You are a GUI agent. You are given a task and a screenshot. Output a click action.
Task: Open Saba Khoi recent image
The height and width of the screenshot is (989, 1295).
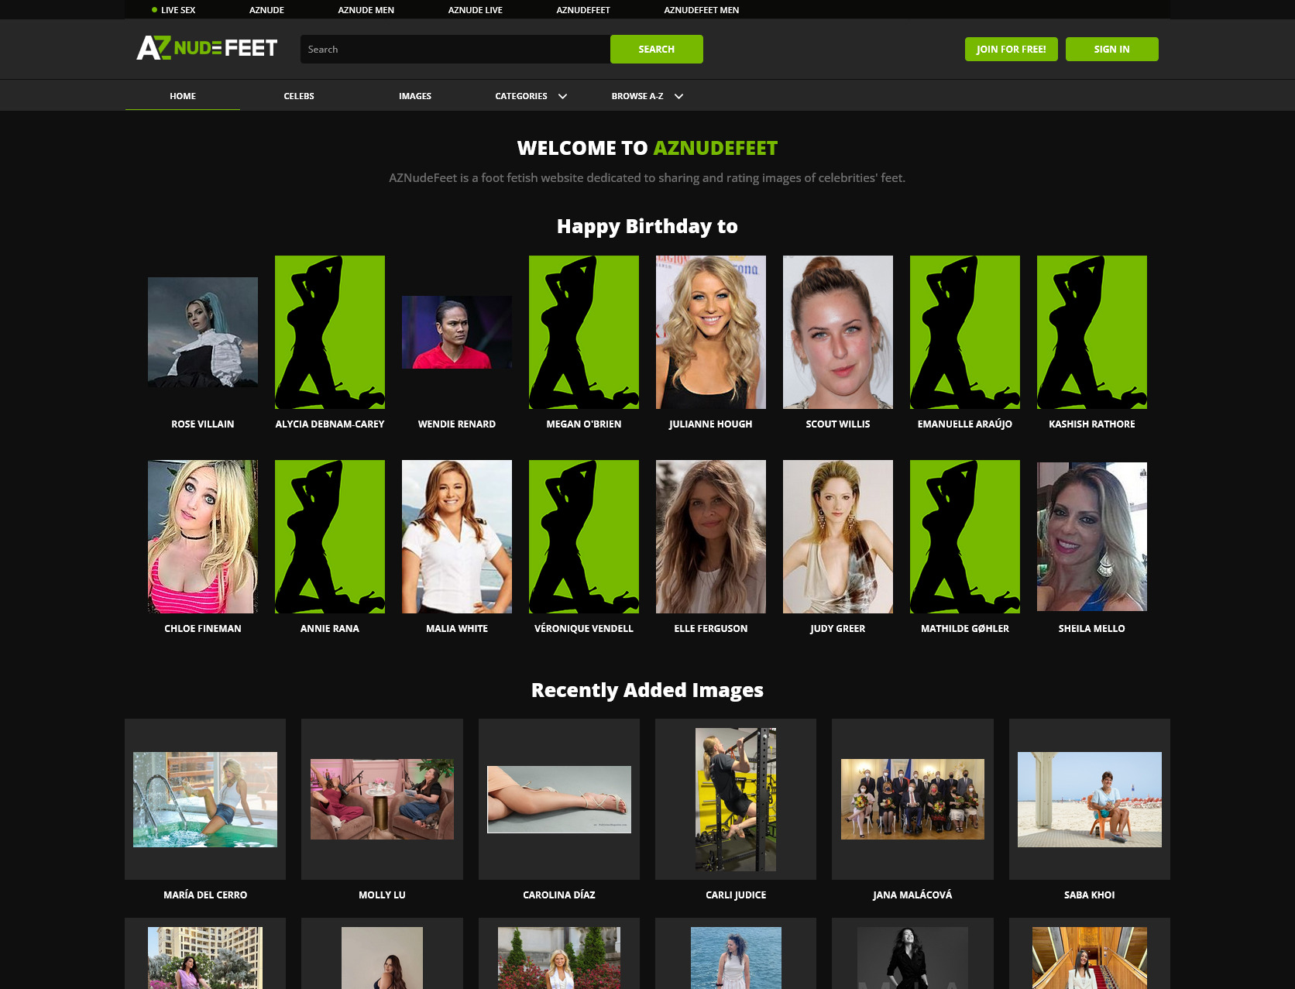tap(1090, 799)
